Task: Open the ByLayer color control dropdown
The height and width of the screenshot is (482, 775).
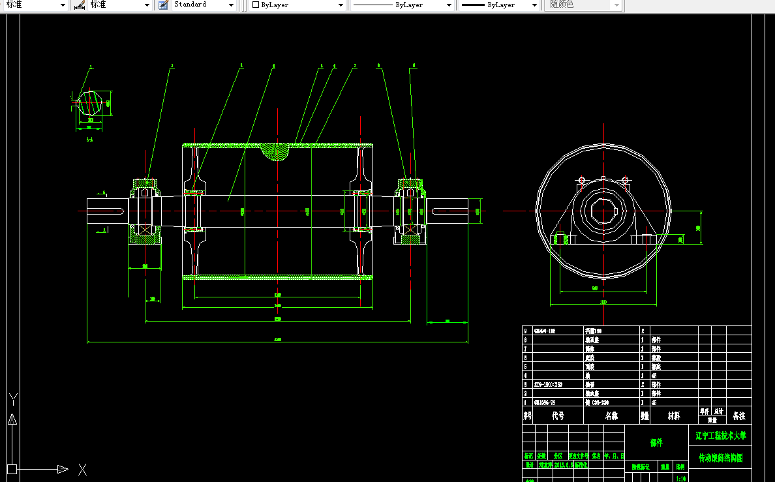Action: (297, 5)
